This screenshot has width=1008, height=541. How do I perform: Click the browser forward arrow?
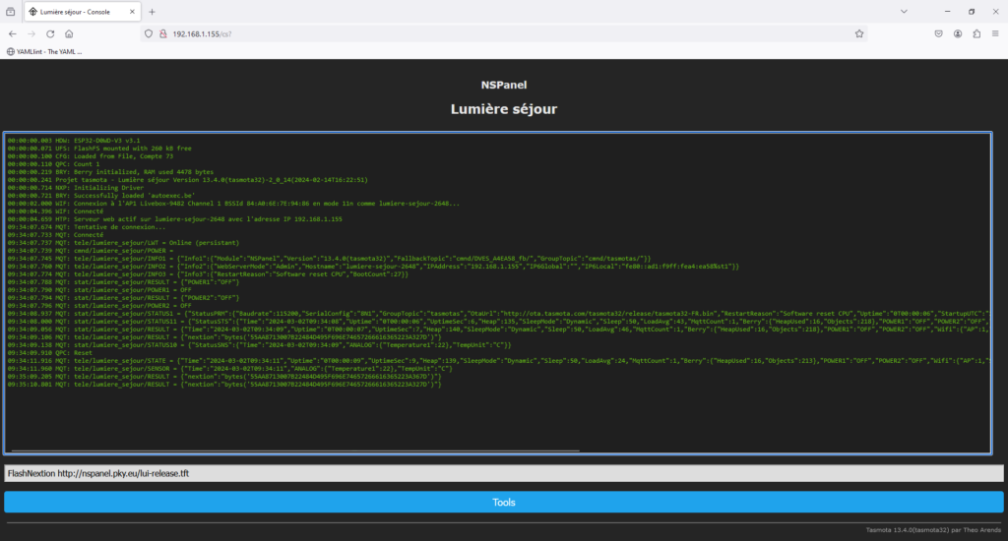(31, 34)
